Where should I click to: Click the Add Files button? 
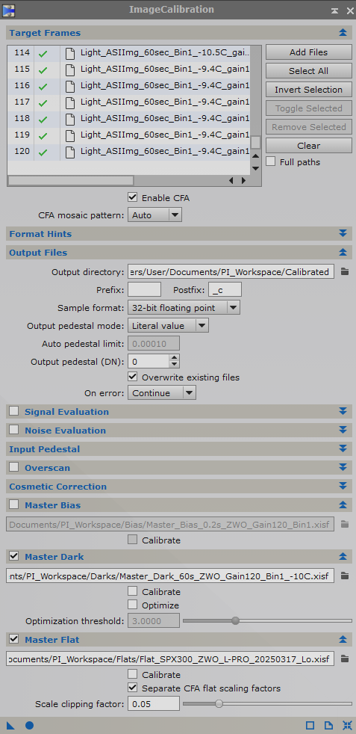pos(309,52)
